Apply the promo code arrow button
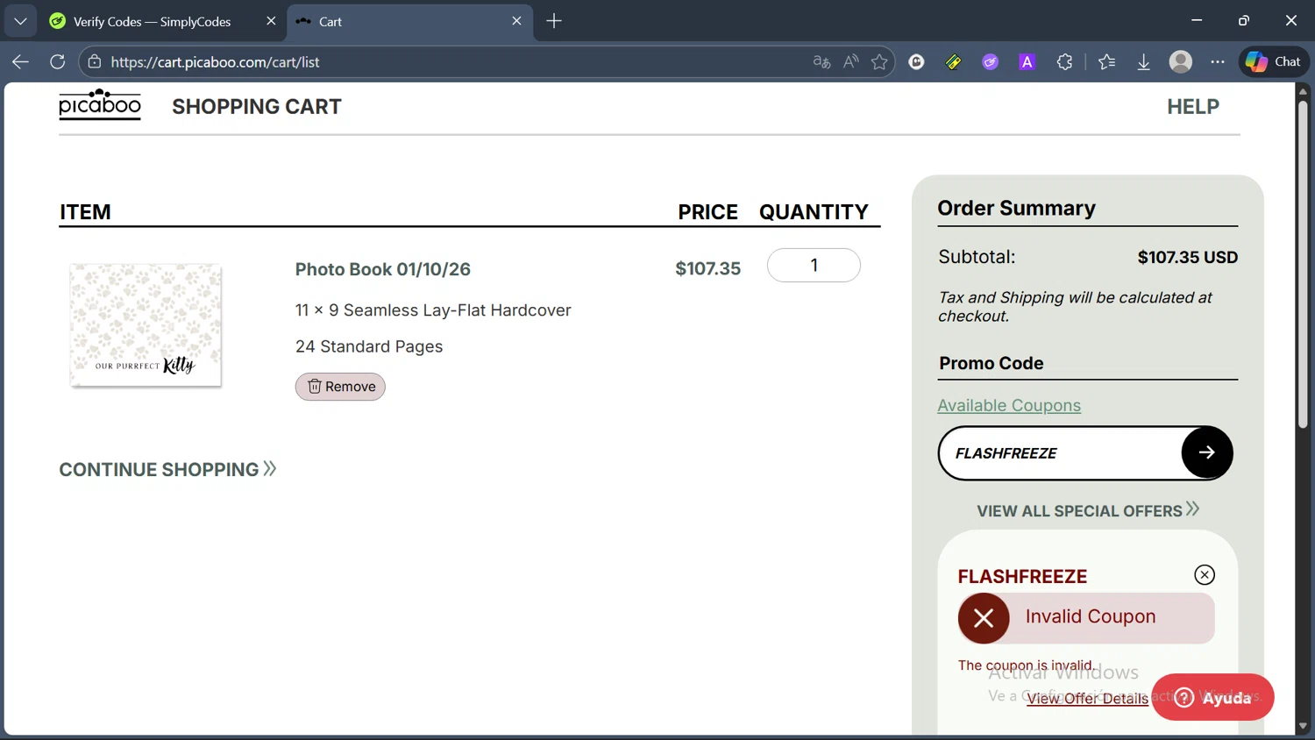 pyautogui.click(x=1206, y=452)
